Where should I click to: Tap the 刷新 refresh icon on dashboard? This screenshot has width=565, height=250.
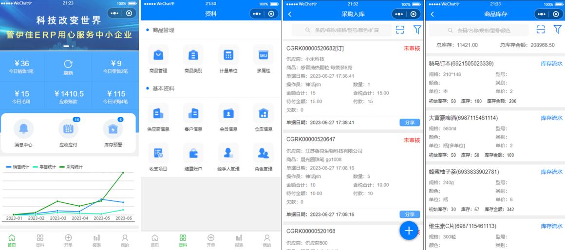[68, 64]
